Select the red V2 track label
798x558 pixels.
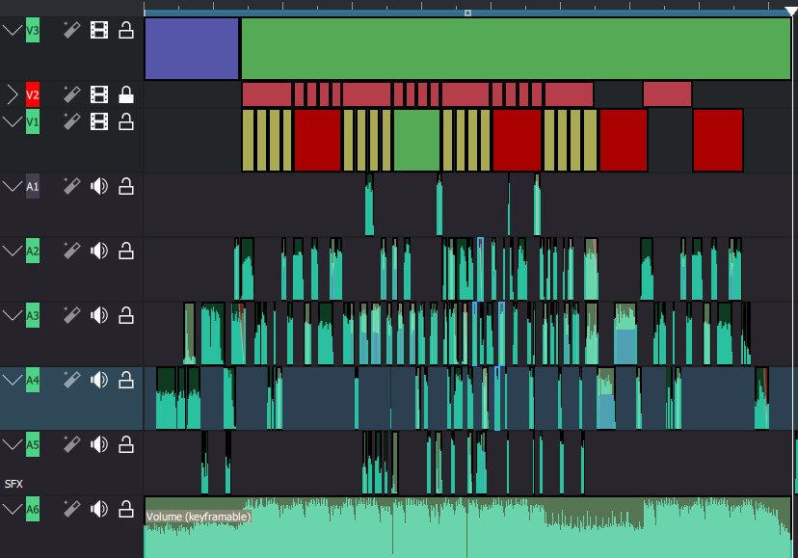tap(33, 94)
